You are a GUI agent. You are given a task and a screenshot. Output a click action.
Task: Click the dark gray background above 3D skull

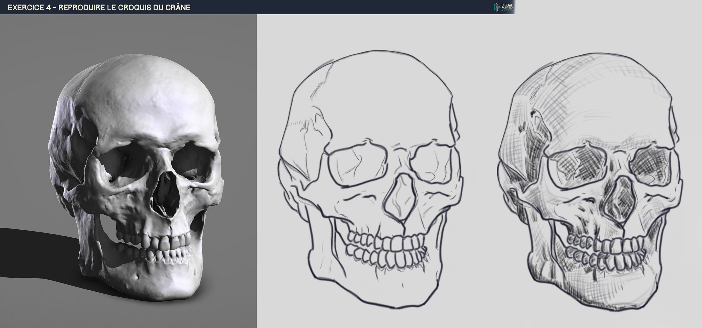tap(126, 34)
